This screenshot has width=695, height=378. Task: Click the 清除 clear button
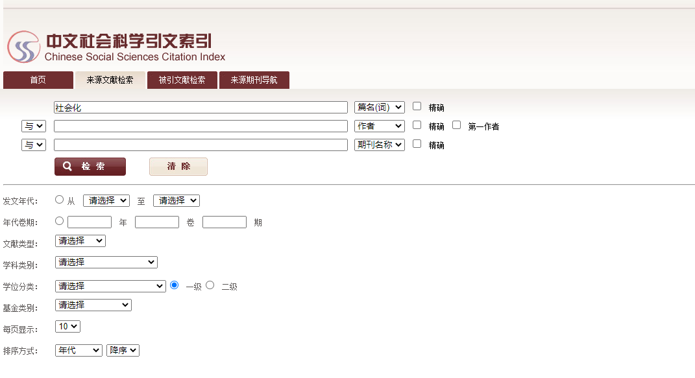point(178,167)
